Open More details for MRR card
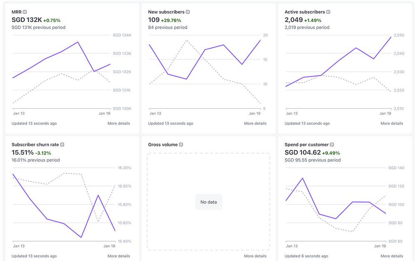Screen dimensions: 416x261 (x=119, y=124)
